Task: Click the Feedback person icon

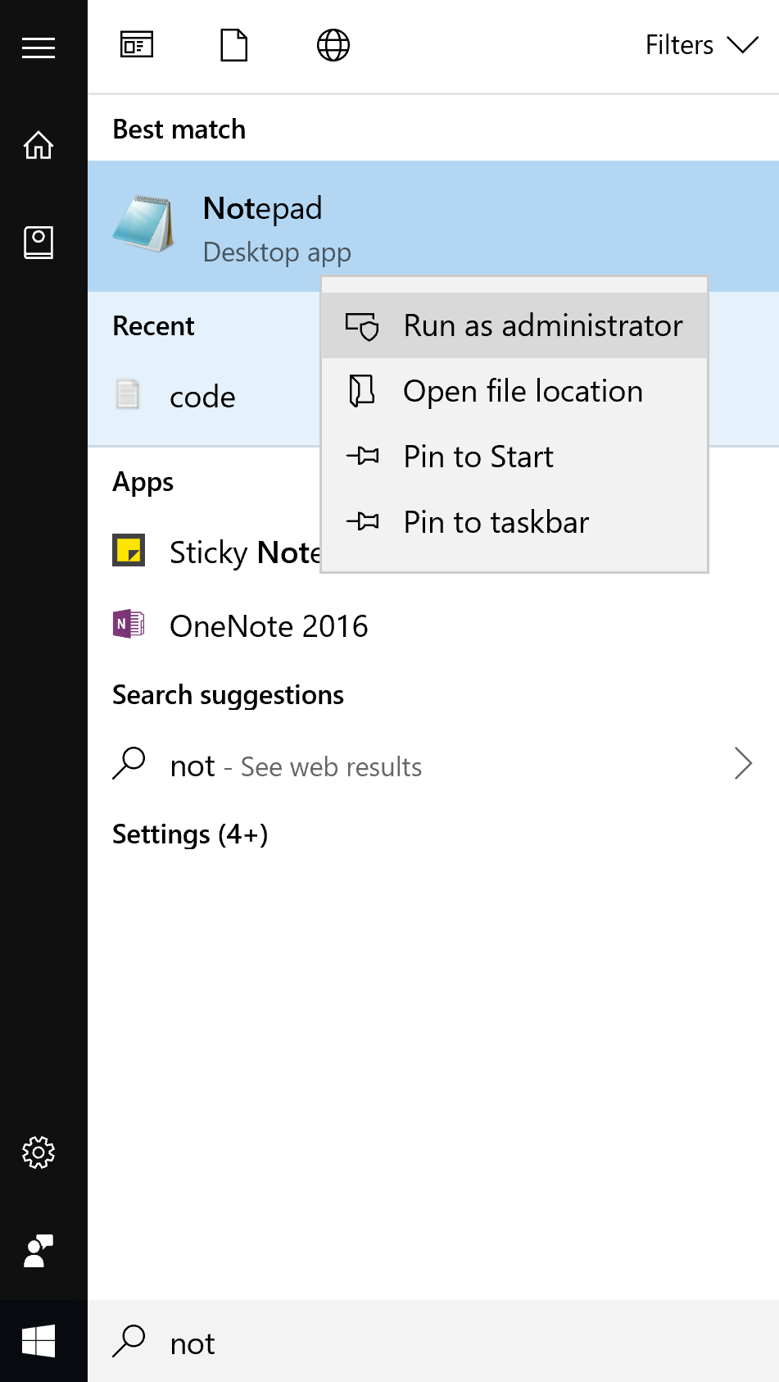Action: click(38, 1251)
